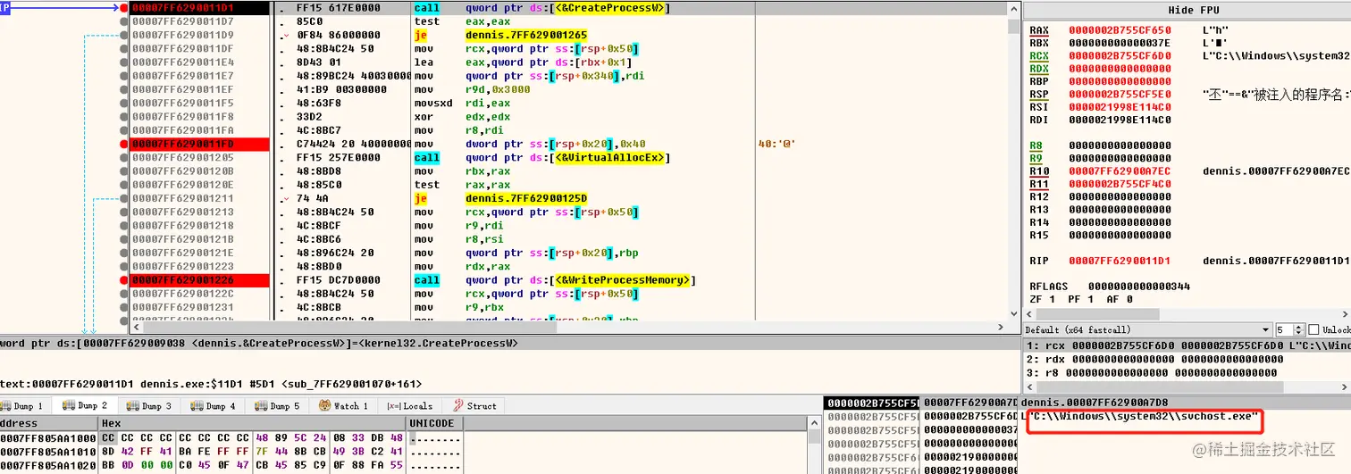
Task: Click the RCX register value 0000002B755CF6D0
Action: pyautogui.click(x=1120, y=55)
